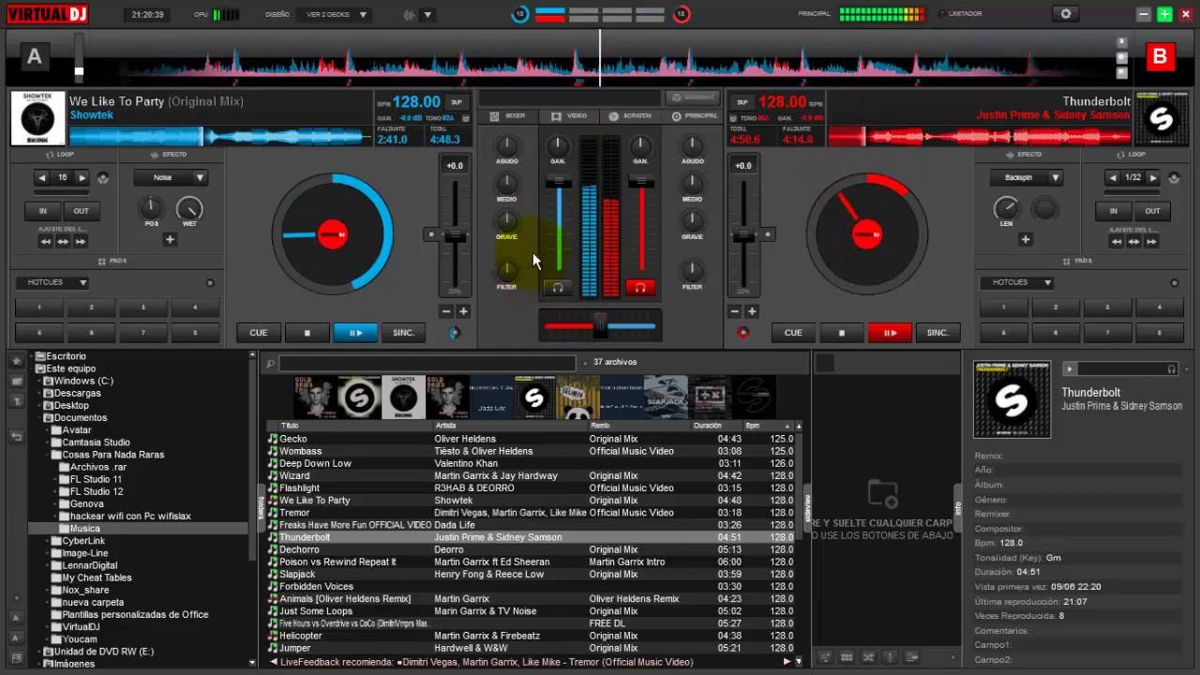Image resolution: width=1200 pixels, height=675 pixels.
Task: Loop adjust double-right arrow on deck B
Action: [x=1152, y=241]
